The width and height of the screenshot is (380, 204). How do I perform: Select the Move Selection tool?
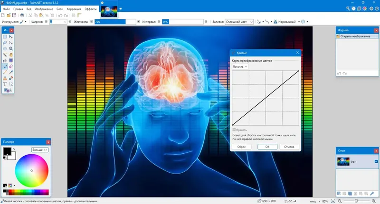pos(11,43)
